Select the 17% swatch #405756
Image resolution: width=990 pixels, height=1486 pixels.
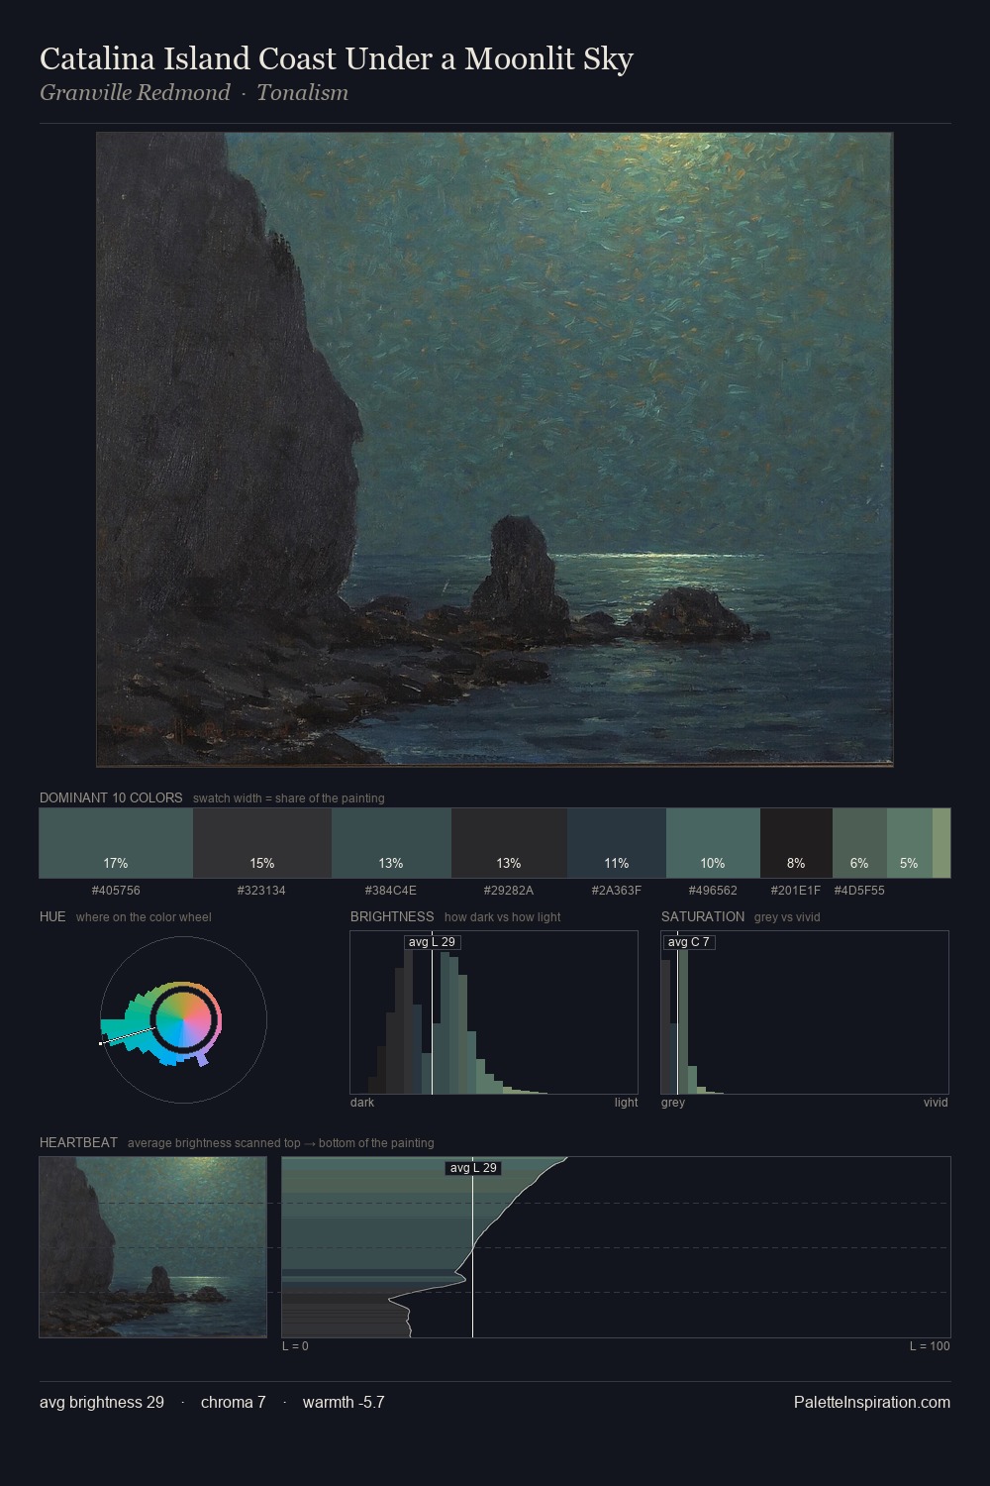coord(116,843)
